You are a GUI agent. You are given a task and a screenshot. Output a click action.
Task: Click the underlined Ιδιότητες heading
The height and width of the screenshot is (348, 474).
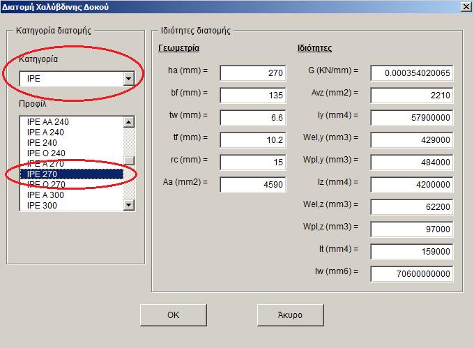tap(314, 48)
